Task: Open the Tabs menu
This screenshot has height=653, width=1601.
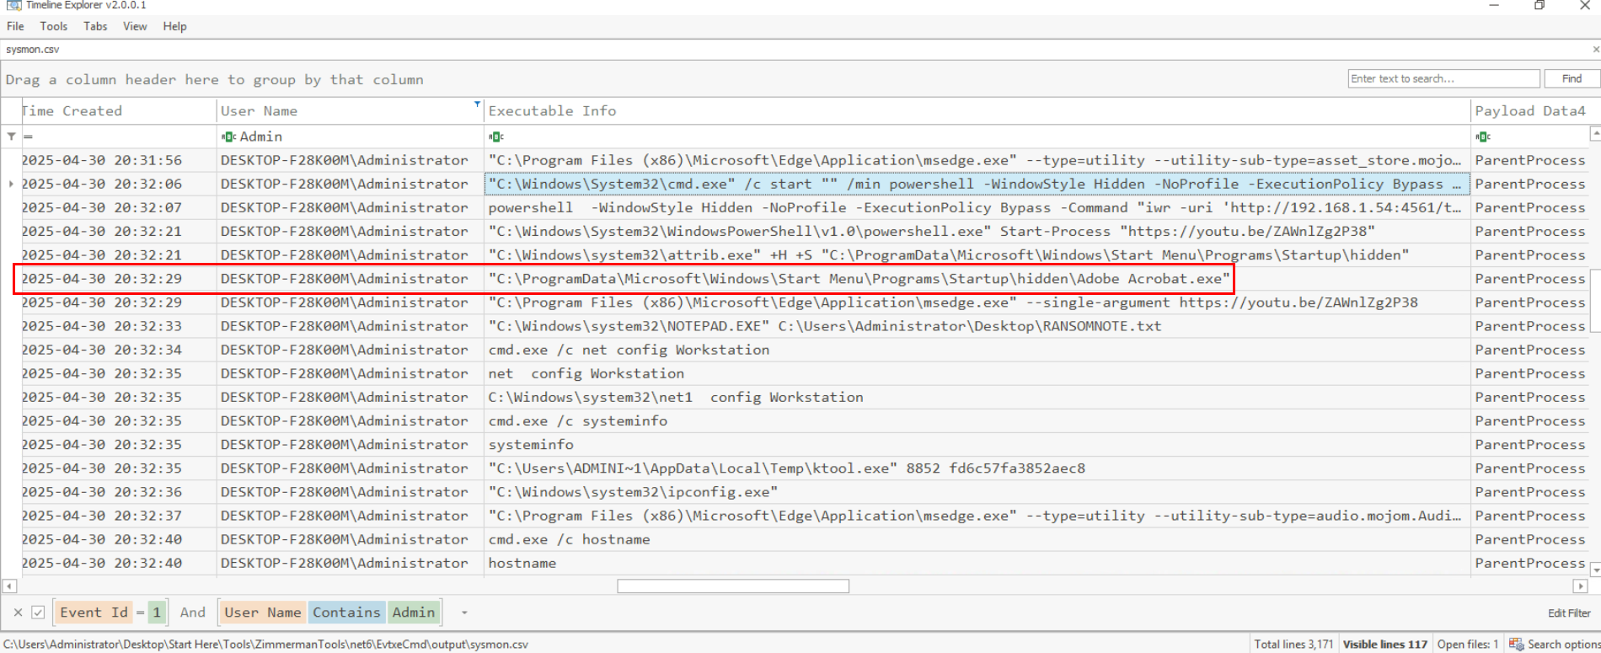Action: pyautogui.click(x=95, y=26)
